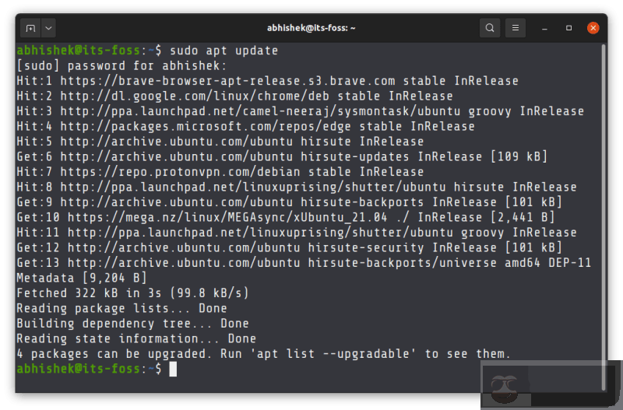Expand the new tab dropdown arrow
The height and width of the screenshot is (410, 623).
pos(48,28)
